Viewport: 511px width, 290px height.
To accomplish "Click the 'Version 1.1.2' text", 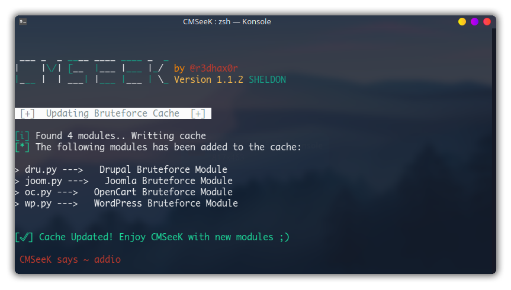I will 208,79.
